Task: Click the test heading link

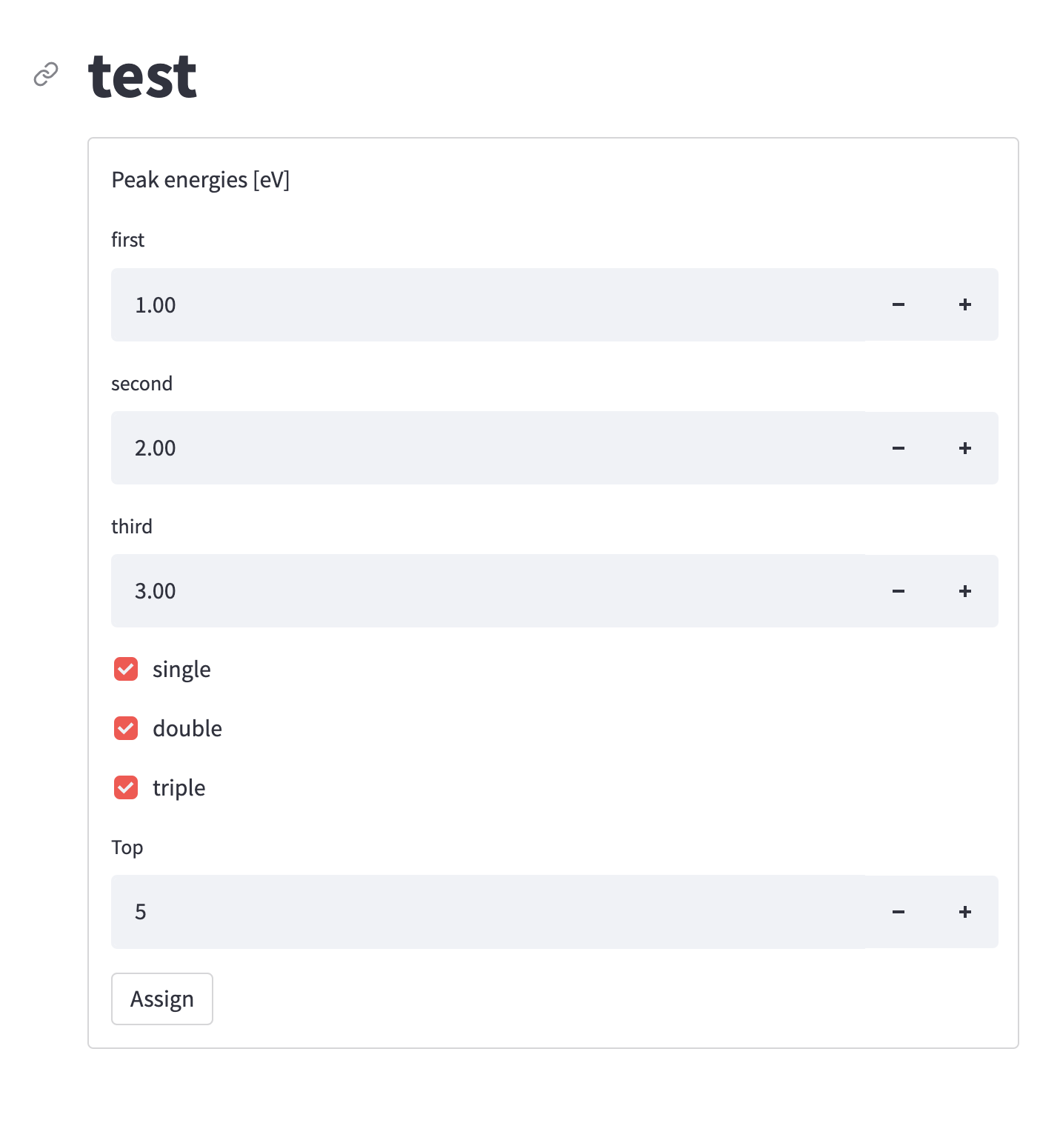Action: pyautogui.click(x=142, y=74)
